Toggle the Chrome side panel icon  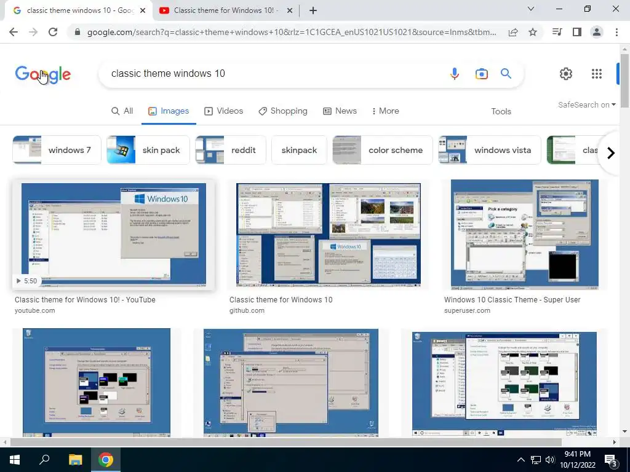tap(577, 32)
